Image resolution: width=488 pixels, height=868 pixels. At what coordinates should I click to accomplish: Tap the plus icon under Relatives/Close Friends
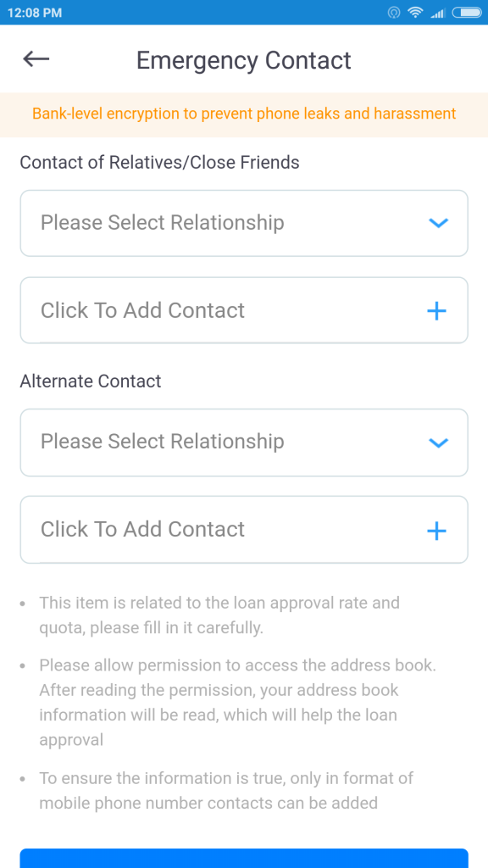click(436, 310)
